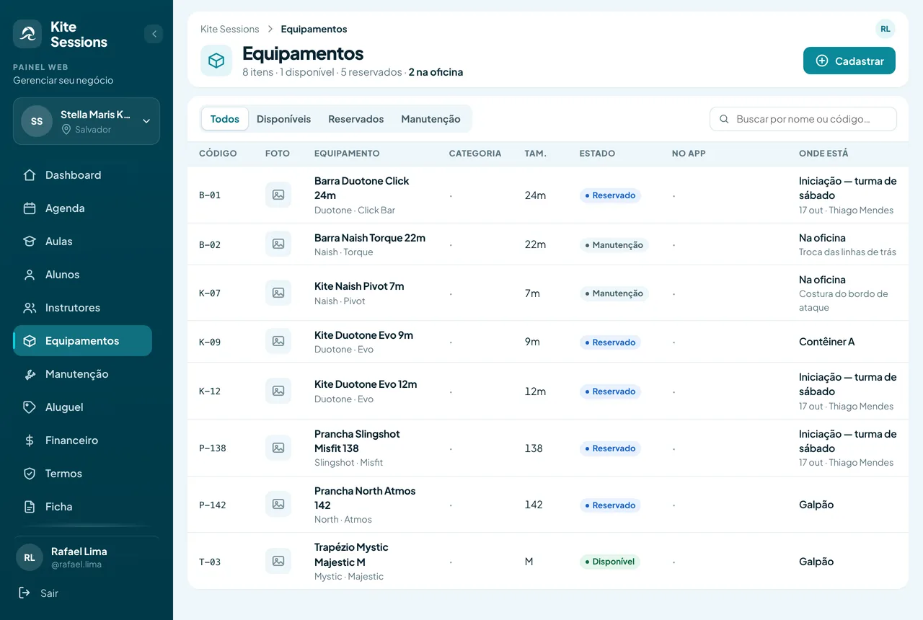Click the ESTADO column header
Image resolution: width=923 pixels, height=620 pixels.
tap(597, 154)
